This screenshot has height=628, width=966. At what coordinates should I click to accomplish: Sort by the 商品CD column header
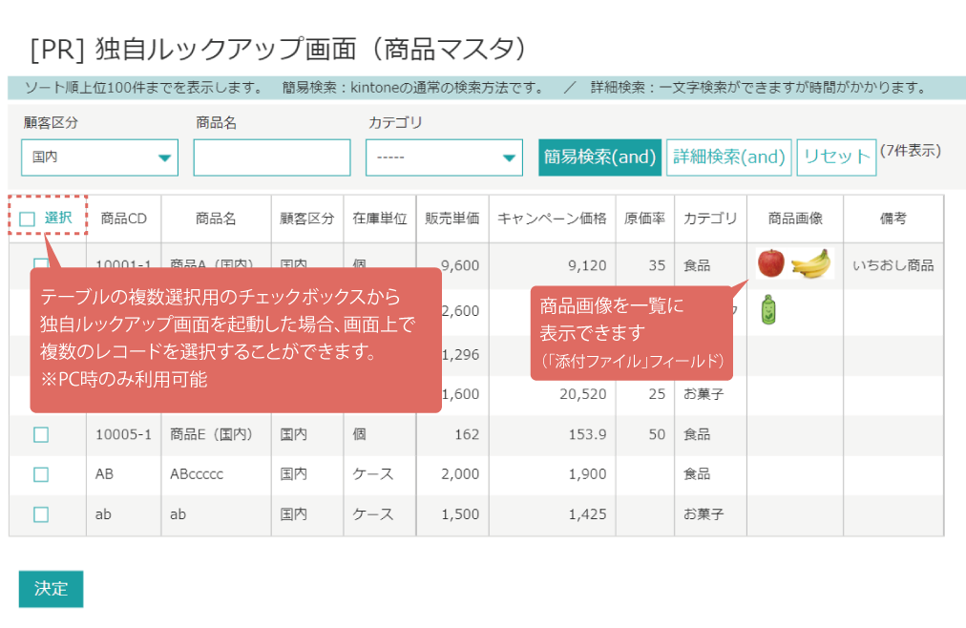123,219
